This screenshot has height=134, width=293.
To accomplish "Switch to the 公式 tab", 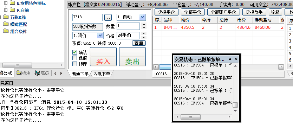I will 7,73.
